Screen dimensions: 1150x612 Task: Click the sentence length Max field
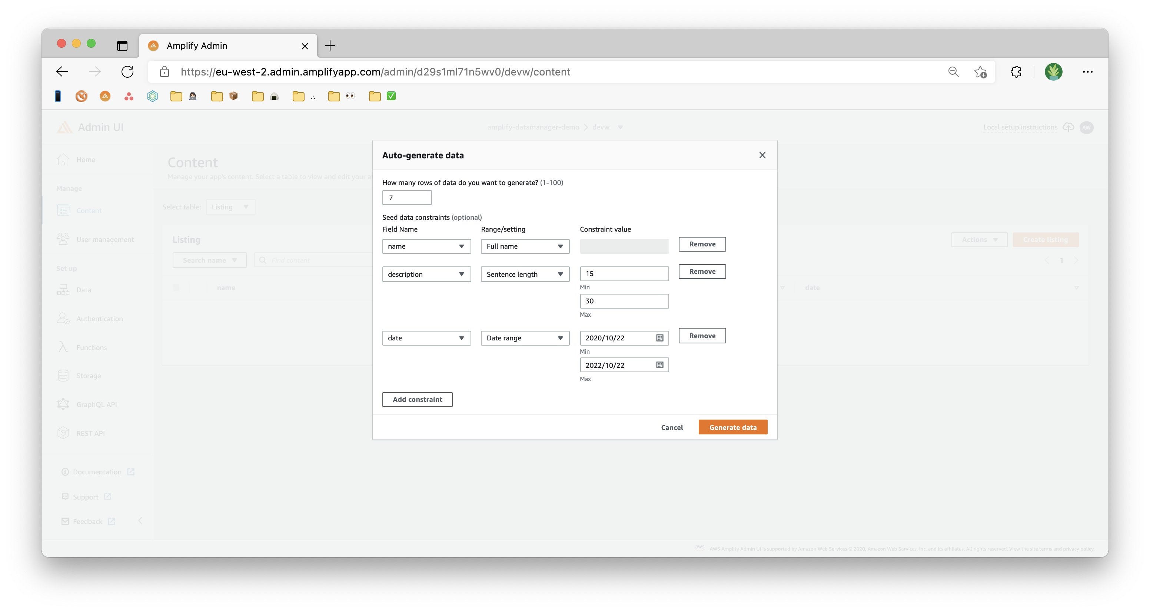[x=624, y=301]
